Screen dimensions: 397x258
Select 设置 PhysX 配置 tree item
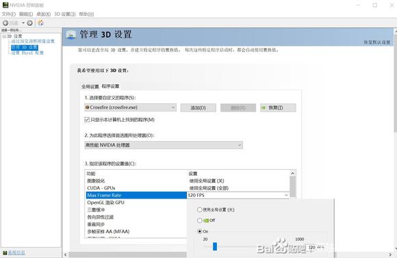[x=27, y=53]
